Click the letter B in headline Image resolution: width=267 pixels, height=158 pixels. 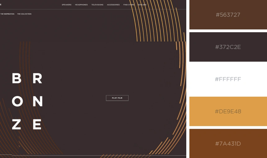pos(17,78)
